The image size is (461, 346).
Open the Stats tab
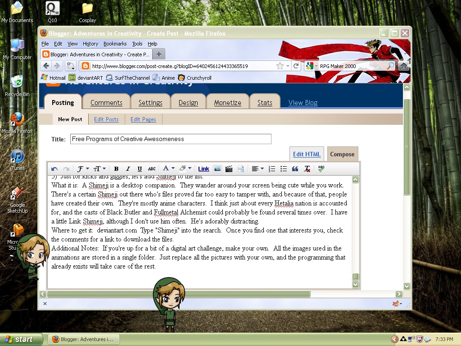265,102
